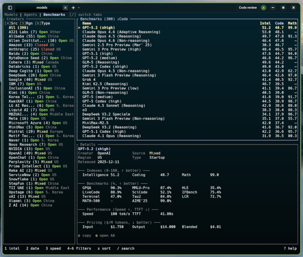The height and width of the screenshot is (257, 303).
Task: Switch to the Agents tab
Action: 30,14
